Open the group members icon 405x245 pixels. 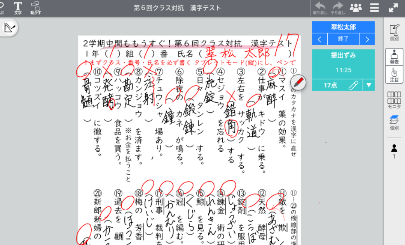click(x=356, y=8)
